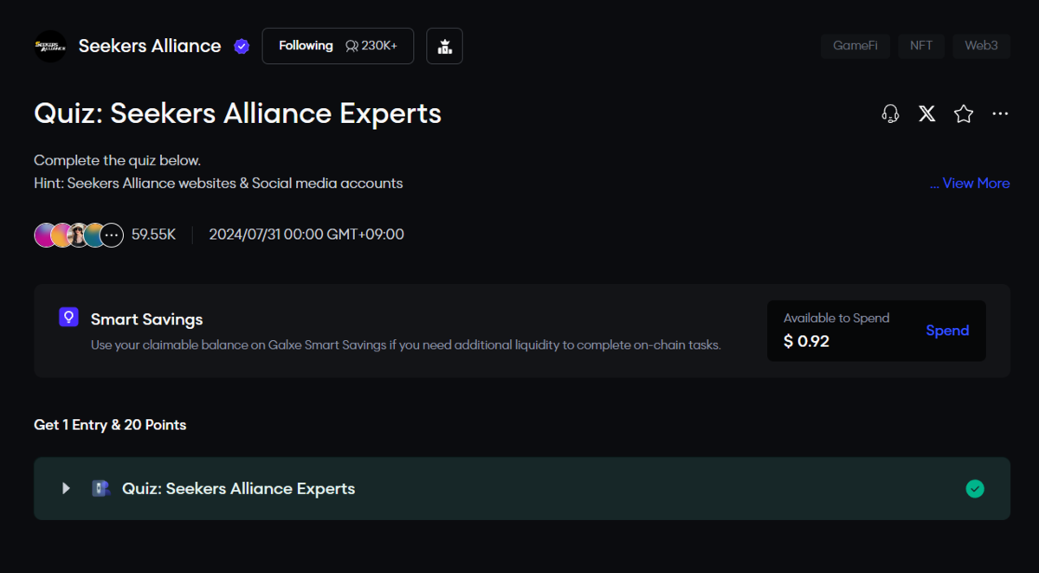Select the GameFi tag

click(855, 46)
